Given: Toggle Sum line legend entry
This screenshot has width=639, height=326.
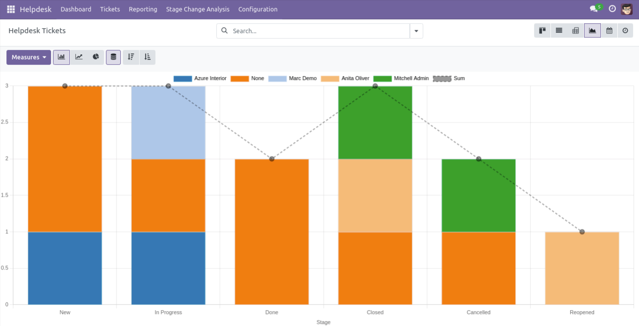Looking at the screenshot, I should tap(449, 79).
